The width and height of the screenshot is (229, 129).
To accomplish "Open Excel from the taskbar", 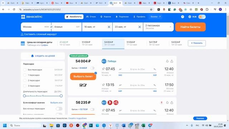I will 143,125.
